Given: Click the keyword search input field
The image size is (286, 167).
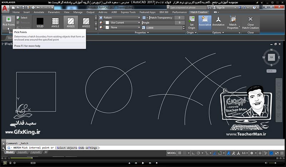Looking at the screenshot, I should pyautogui.click(x=188, y=8).
